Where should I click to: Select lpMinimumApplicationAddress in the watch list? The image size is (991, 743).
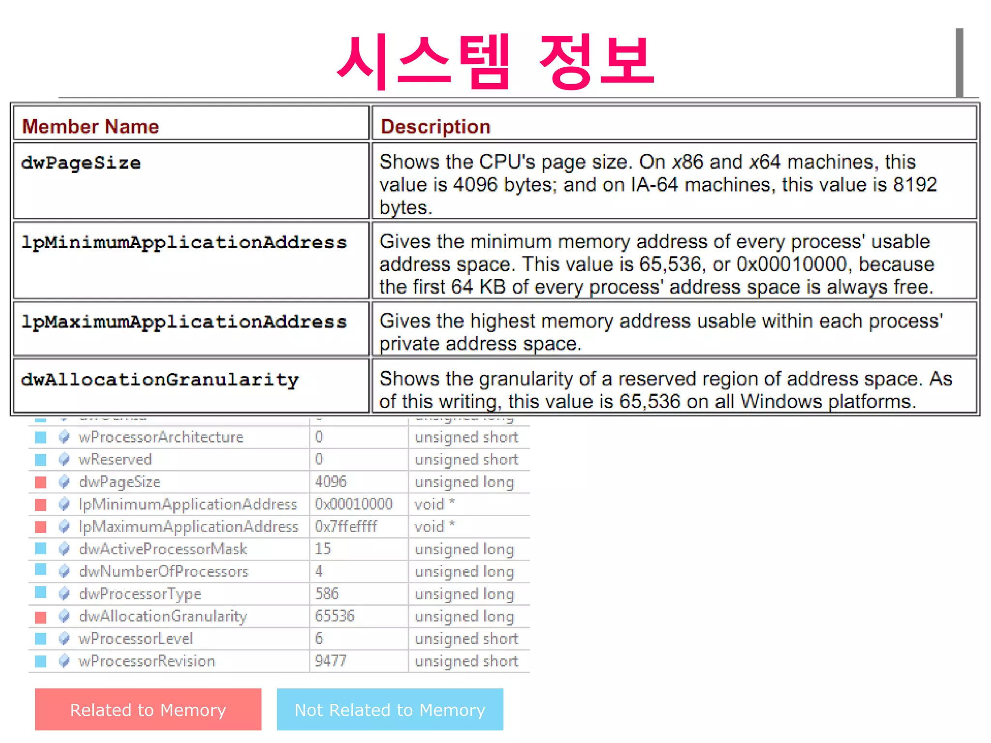[x=188, y=505]
